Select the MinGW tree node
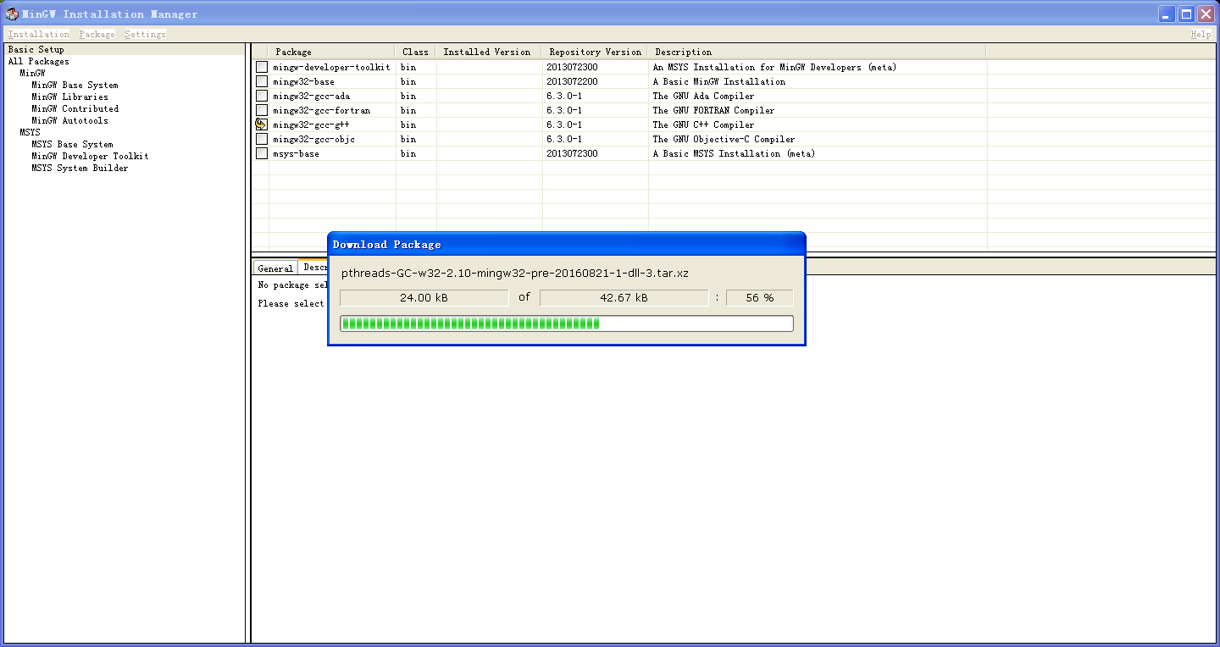The width and height of the screenshot is (1220, 647). 32,73
